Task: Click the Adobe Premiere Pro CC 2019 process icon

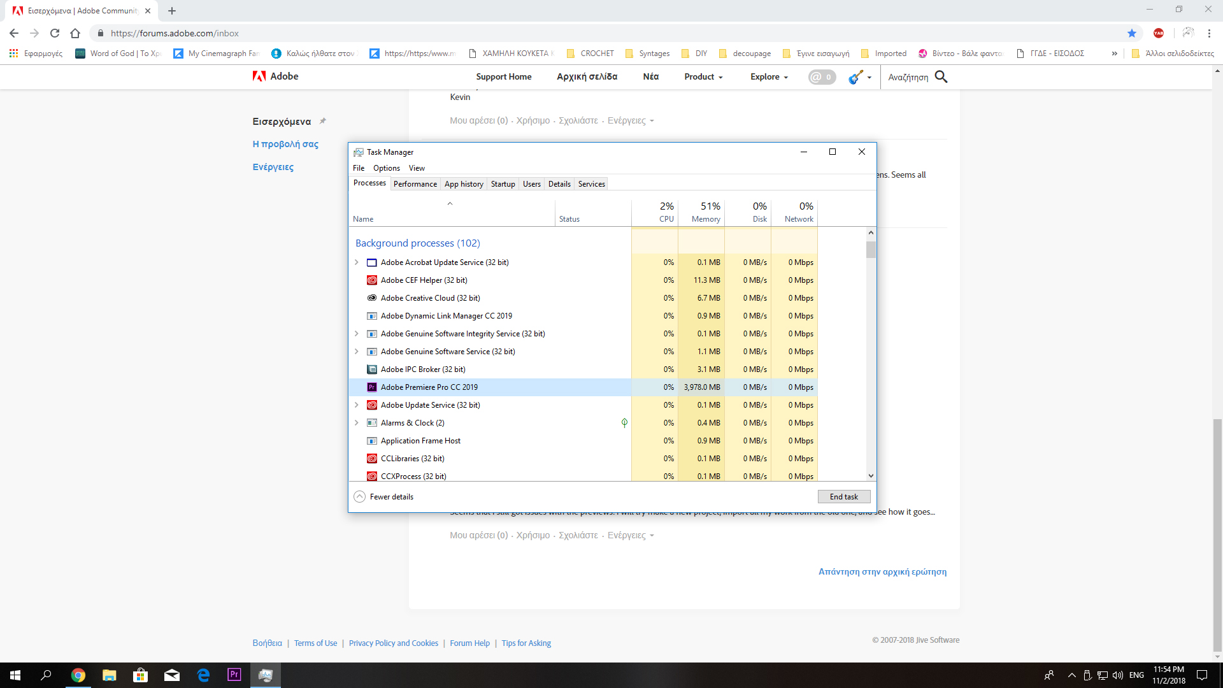Action: coord(372,387)
